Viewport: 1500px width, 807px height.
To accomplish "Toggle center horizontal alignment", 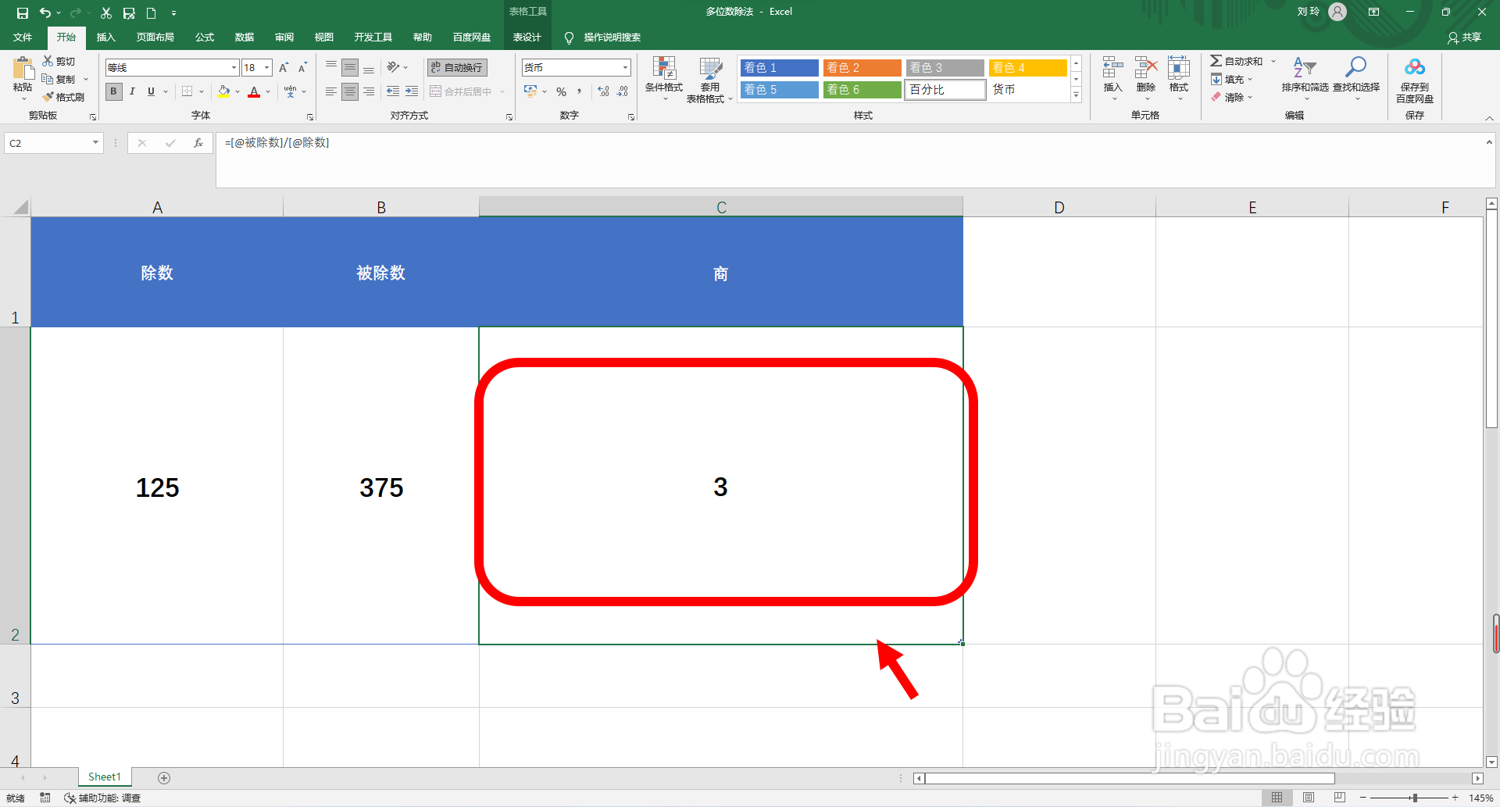I will click(x=350, y=91).
